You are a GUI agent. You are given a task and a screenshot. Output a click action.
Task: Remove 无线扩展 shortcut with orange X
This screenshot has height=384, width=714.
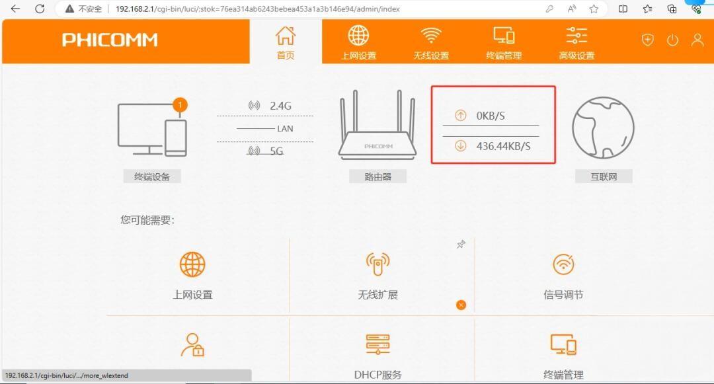pyautogui.click(x=461, y=305)
